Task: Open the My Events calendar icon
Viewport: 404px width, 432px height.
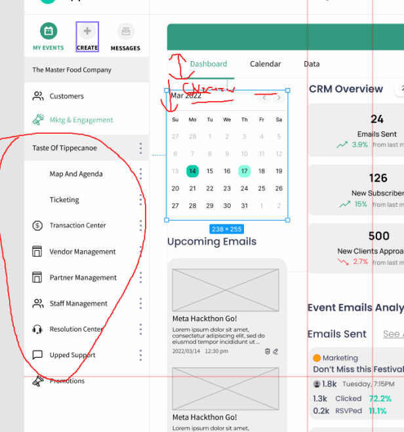Action: (49, 31)
